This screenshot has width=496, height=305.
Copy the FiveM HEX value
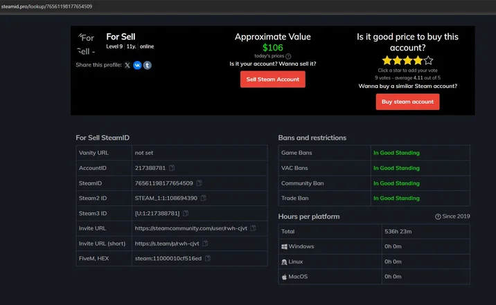pyautogui.click(x=208, y=258)
